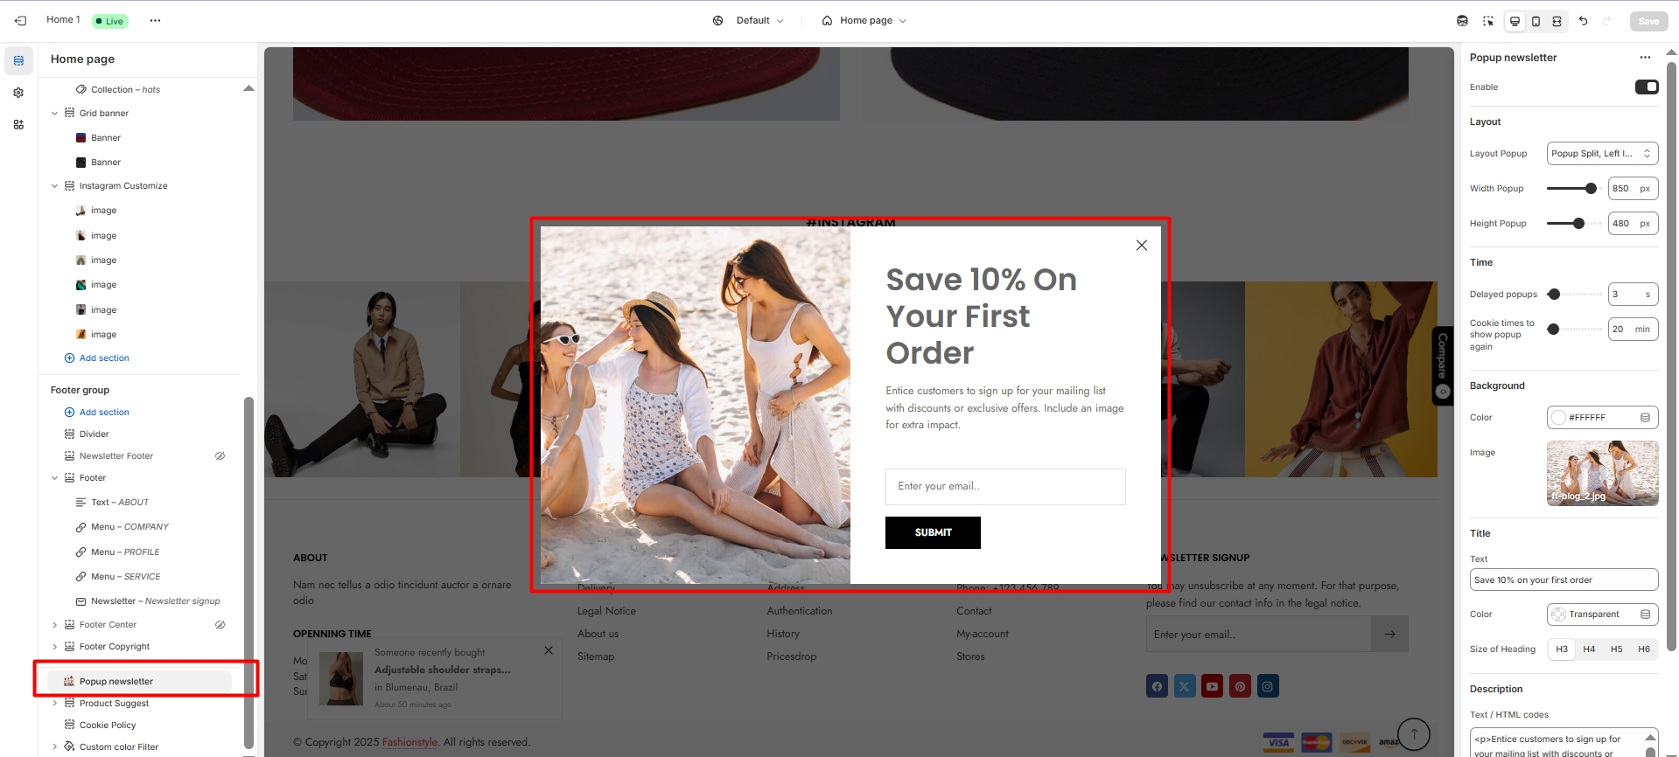Unhide the Footer Center section
This screenshot has height=757, width=1679.
pyautogui.click(x=220, y=624)
